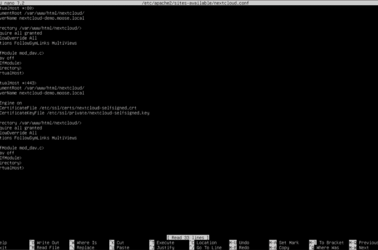Image resolution: width=378 pixels, height=250 pixels.
Task: Click the Paste shortcut label
Action: [x=123, y=248]
